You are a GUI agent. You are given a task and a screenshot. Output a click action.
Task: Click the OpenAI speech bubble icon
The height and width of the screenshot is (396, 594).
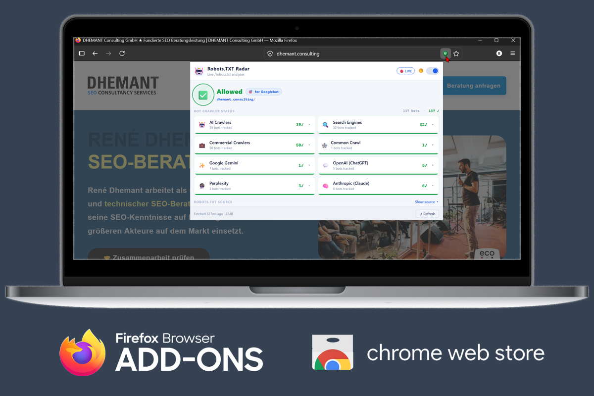(x=325, y=165)
